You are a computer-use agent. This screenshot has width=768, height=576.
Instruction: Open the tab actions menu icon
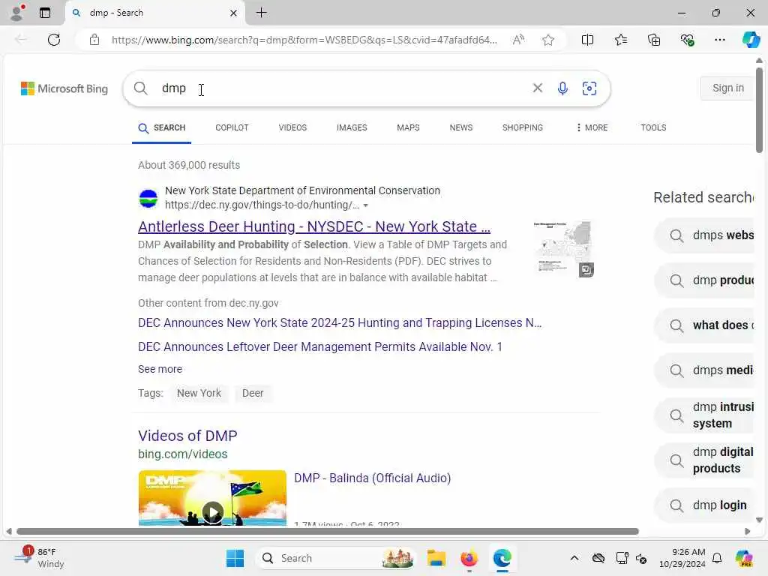(45, 13)
